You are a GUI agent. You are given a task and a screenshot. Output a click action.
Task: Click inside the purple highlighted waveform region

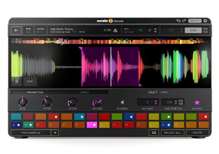click(110, 66)
